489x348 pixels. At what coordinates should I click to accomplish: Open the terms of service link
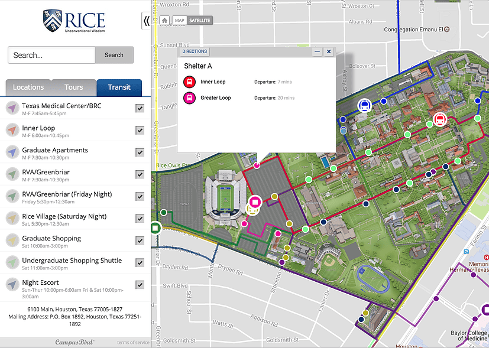[133, 343]
